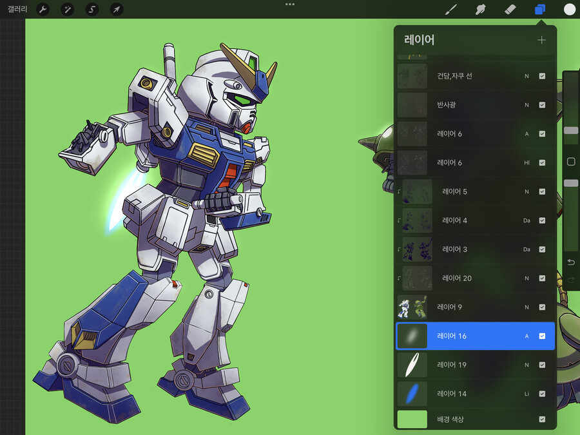Tap the Undo arrow in the sidebar
The image size is (580, 435).
[571, 262]
